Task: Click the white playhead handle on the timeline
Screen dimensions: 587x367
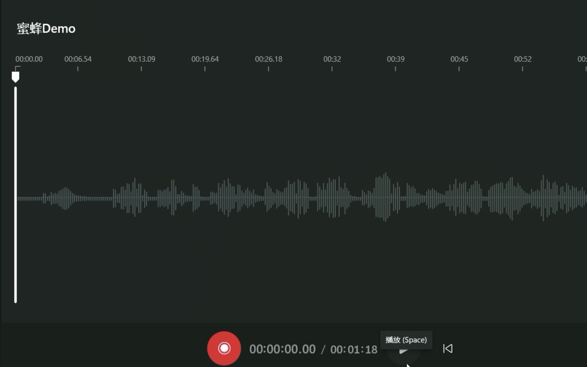Action: pyautogui.click(x=15, y=77)
